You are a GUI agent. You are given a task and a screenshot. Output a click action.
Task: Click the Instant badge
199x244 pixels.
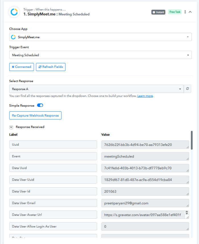point(158,12)
